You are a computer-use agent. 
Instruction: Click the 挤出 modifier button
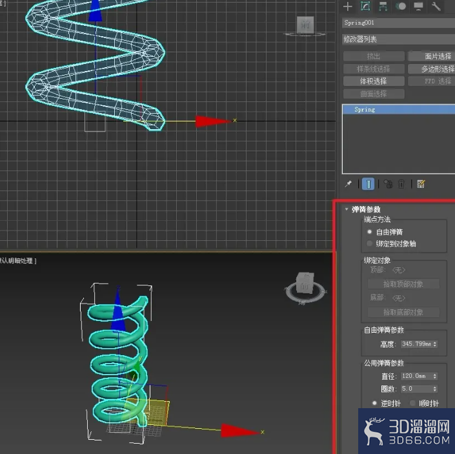pos(374,56)
